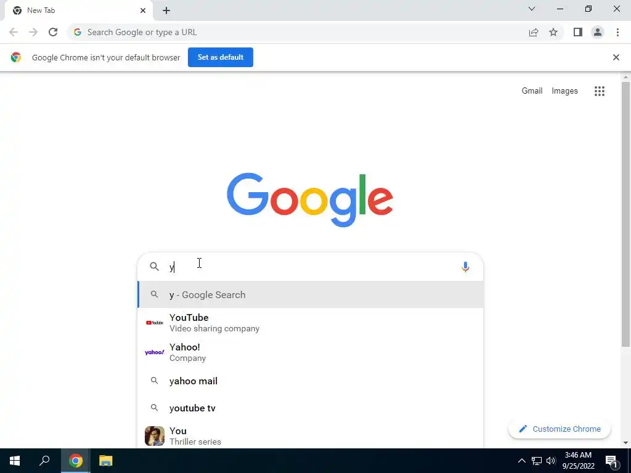Select Yahoo! Company suggestion
This screenshot has height=473, width=631.
point(311,352)
